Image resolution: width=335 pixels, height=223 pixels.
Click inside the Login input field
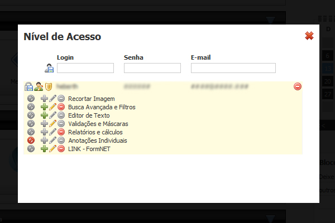[85, 68]
